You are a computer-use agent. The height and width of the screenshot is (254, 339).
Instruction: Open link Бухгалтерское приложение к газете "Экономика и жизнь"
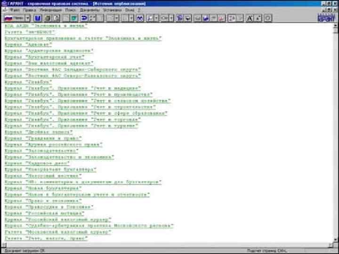83,39
